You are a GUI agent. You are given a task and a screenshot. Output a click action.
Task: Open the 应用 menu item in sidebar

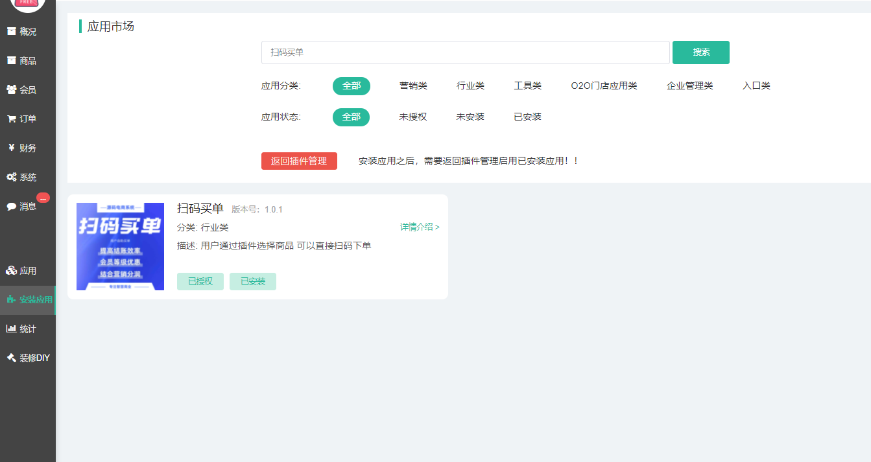pyautogui.click(x=27, y=271)
